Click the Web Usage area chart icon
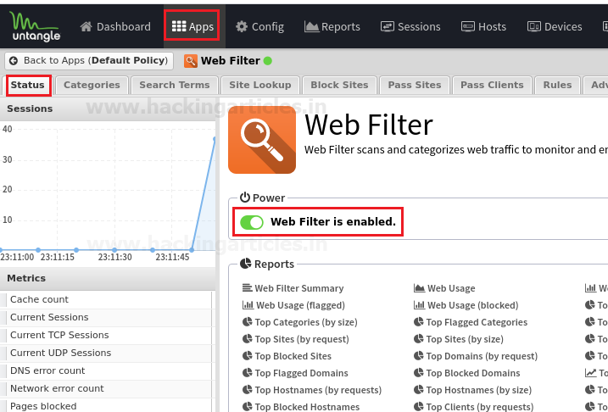The height and width of the screenshot is (412, 608). pyautogui.click(x=419, y=287)
